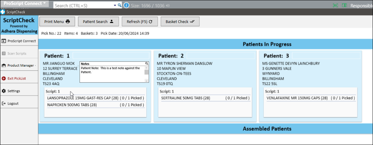Start a Basket Check

point(180,22)
